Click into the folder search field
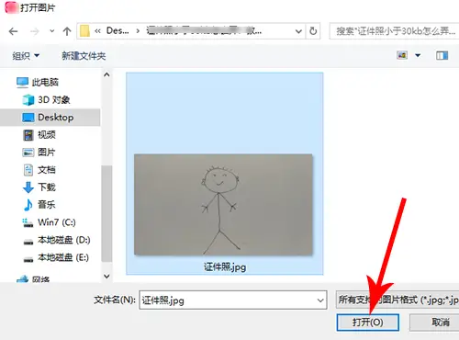Image resolution: width=459 pixels, height=340 pixels. pos(394,31)
